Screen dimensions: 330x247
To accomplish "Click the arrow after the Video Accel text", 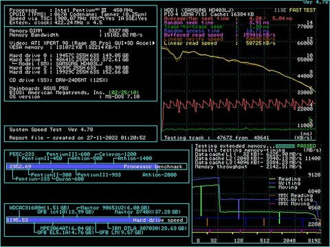I will (x=153, y=43).
